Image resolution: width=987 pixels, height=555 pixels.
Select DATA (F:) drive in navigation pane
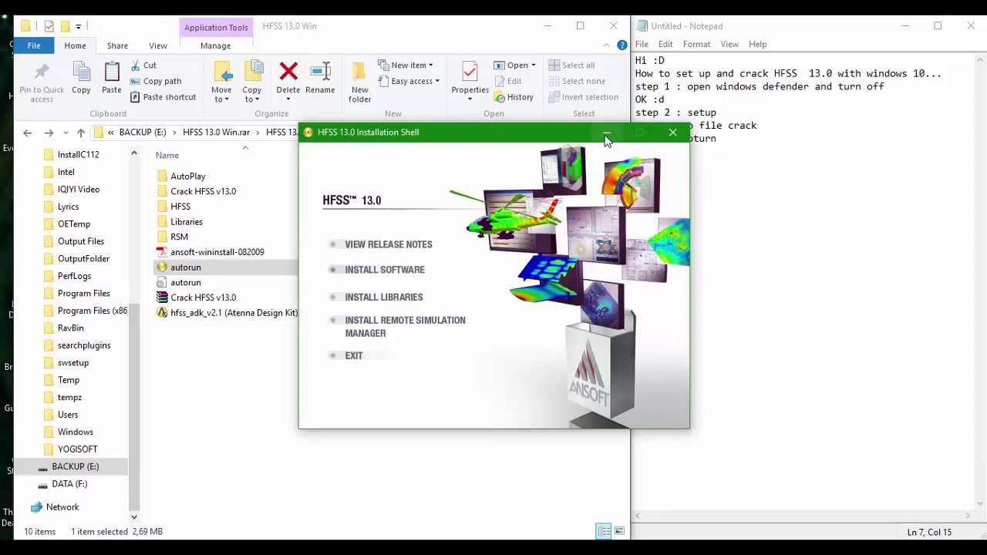69,484
